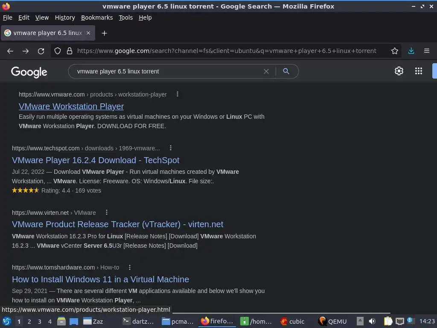Open How to Install Windows 11 link
Screen dimensions: 437x328
[x=100, y=279]
